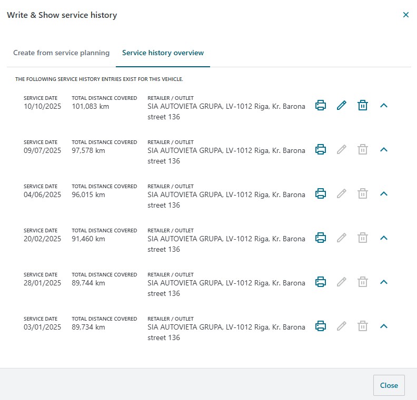Image resolution: width=417 pixels, height=400 pixels.
Task: Print the 09/07/2025 service entry
Action: (x=320, y=149)
